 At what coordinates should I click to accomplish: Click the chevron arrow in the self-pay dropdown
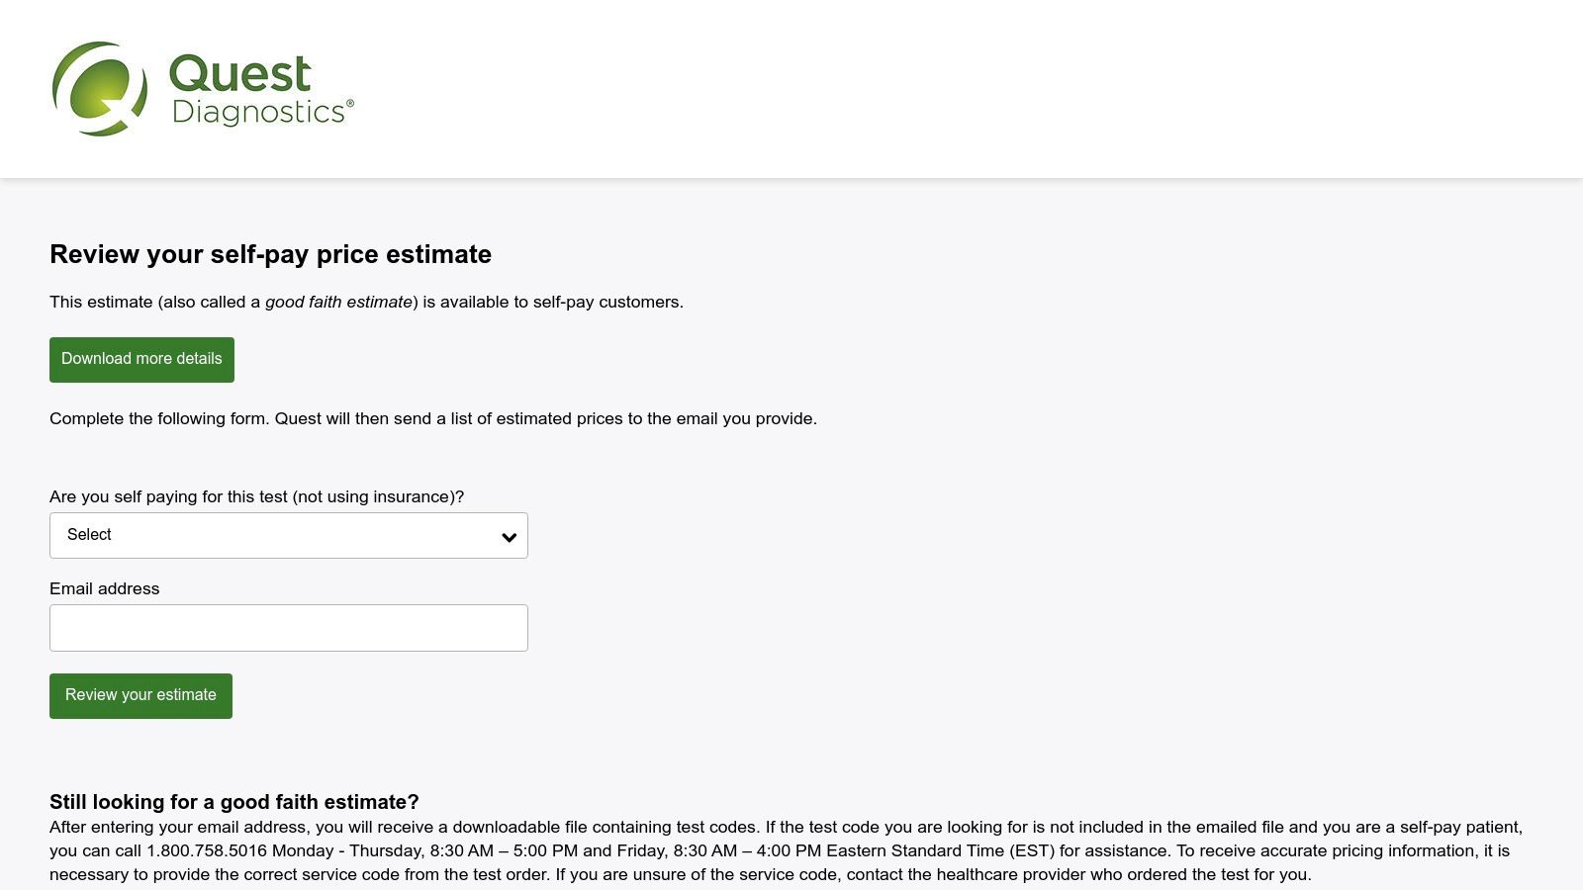pos(509,537)
